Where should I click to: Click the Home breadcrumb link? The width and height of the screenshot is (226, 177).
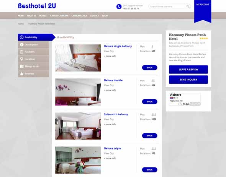click(x=21, y=24)
